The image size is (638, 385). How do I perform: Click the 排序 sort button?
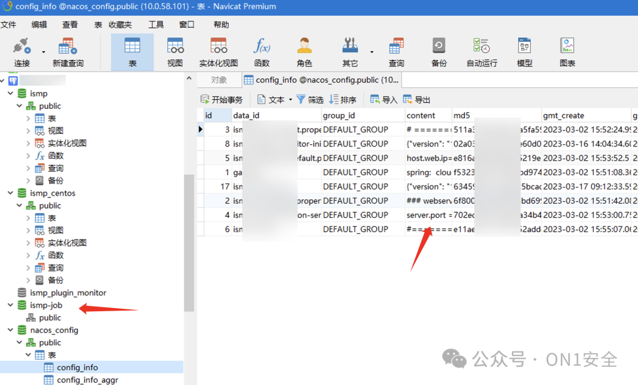[343, 100]
